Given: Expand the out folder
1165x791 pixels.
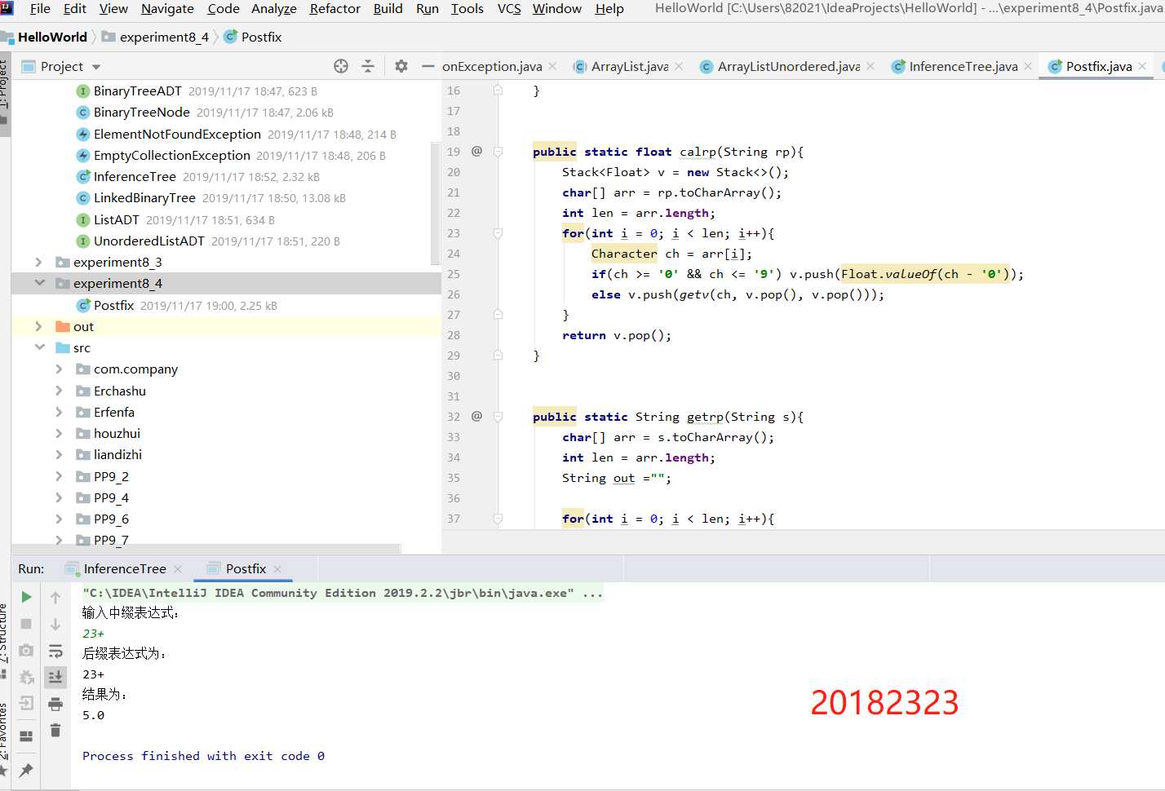Looking at the screenshot, I should coord(38,326).
